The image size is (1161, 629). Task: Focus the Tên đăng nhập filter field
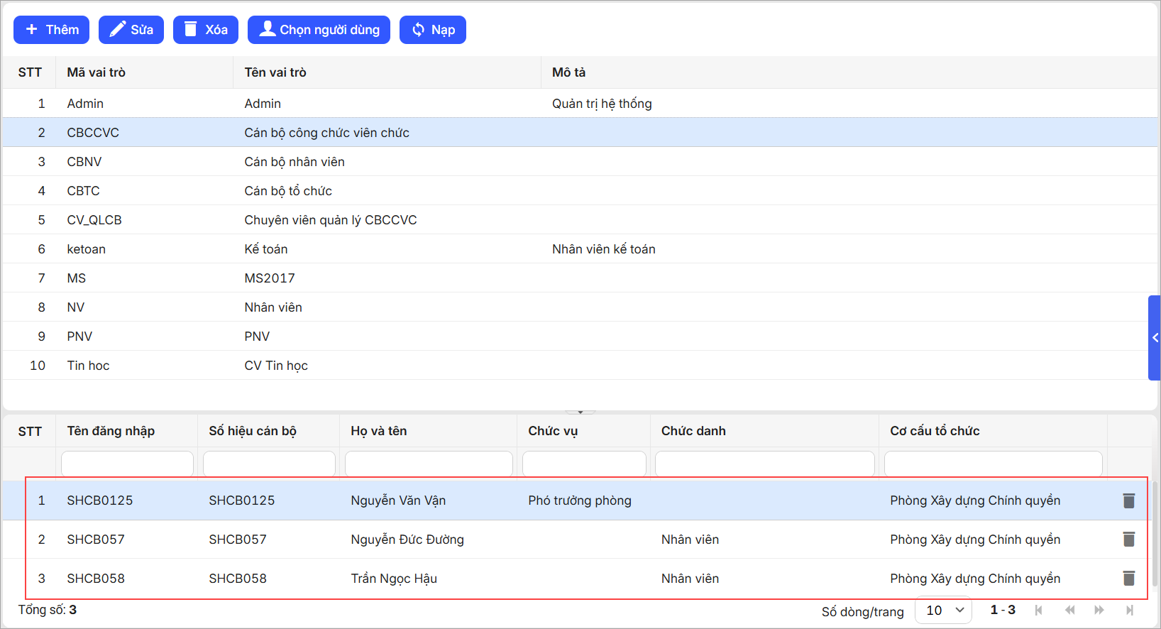127,464
